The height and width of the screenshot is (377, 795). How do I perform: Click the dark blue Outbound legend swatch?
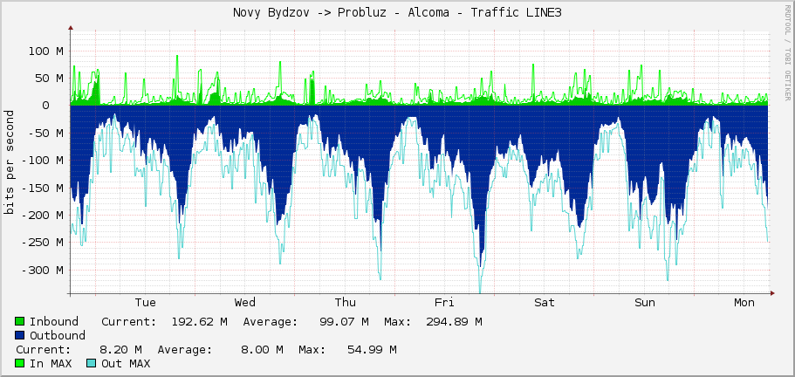[x=20, y=335]
